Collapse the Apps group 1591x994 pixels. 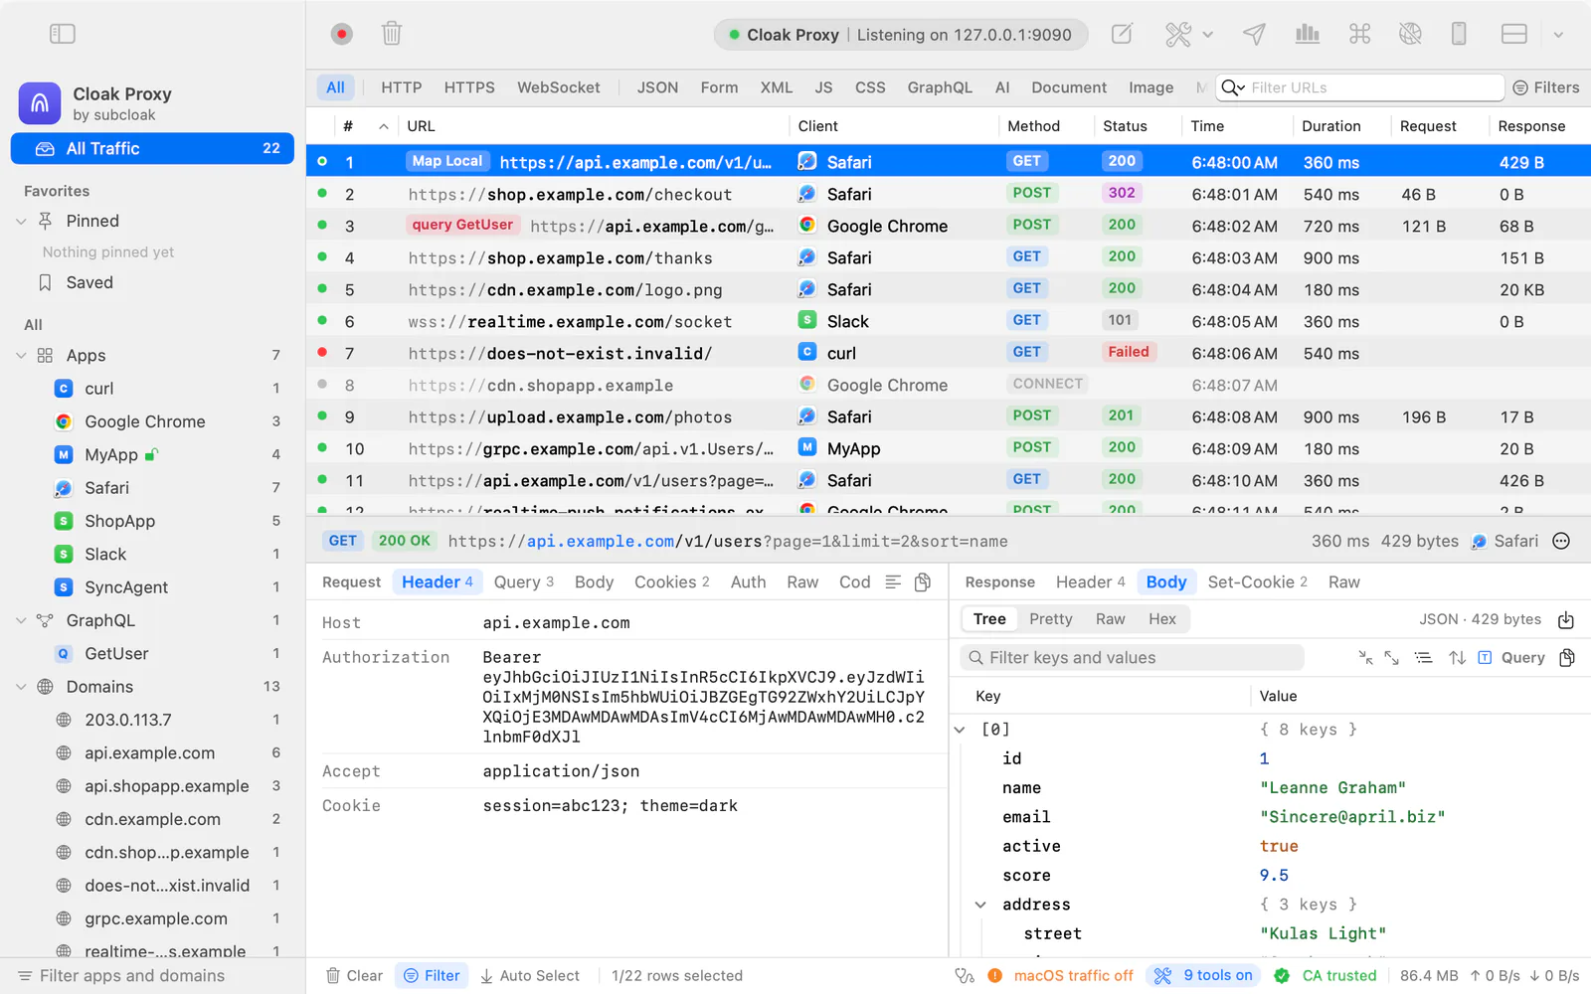[x=21, y=356]
